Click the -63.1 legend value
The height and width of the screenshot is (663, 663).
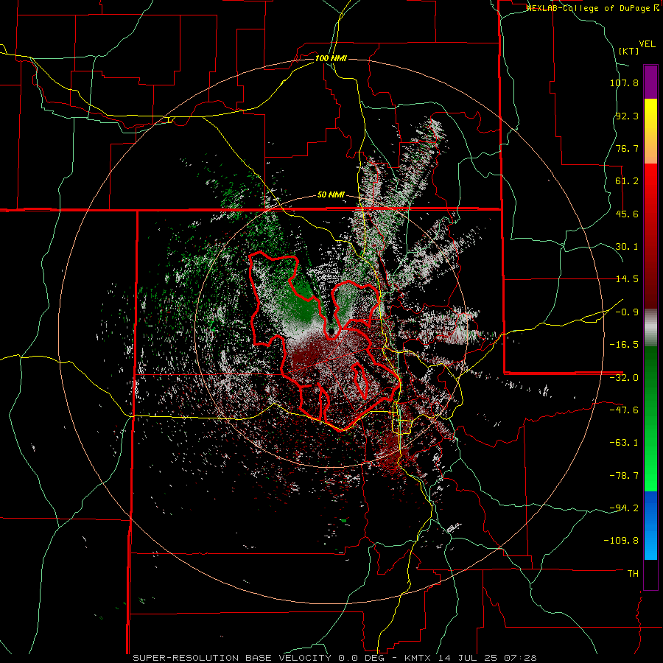(624, 443)
